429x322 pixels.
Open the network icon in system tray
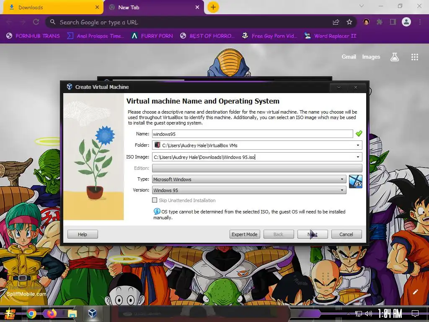click(x=359, y=314)
